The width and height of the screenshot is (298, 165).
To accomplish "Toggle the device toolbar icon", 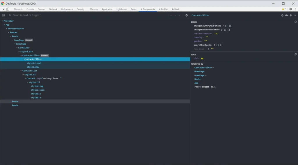I will [8, 9].
